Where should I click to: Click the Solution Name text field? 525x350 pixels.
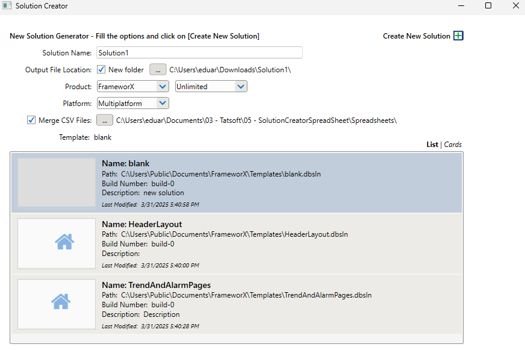[199, 53]
